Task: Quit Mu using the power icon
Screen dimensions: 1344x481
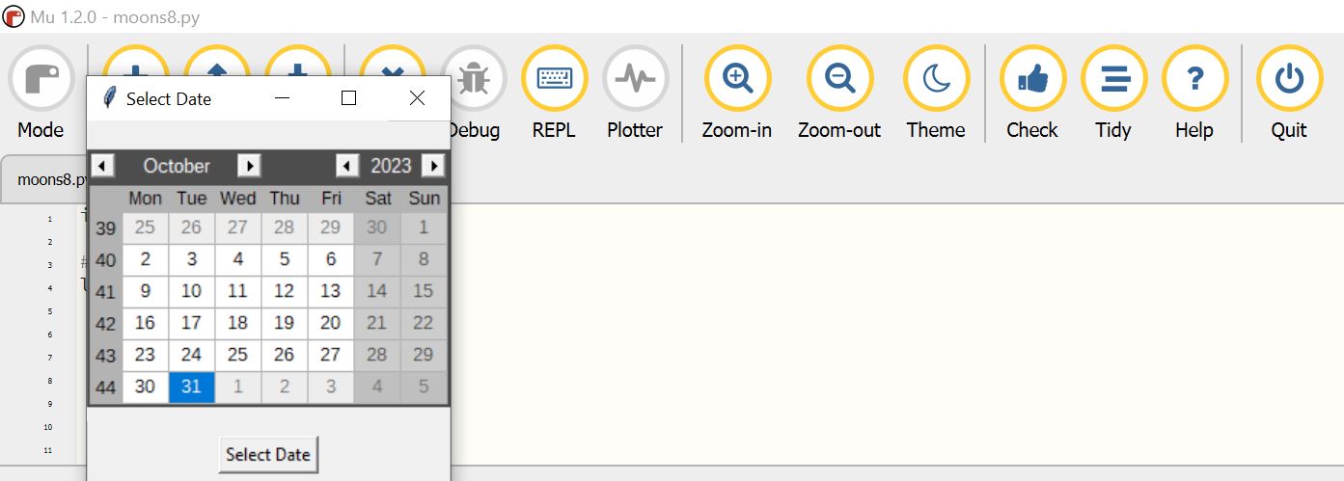Action: click(1288, 79)
